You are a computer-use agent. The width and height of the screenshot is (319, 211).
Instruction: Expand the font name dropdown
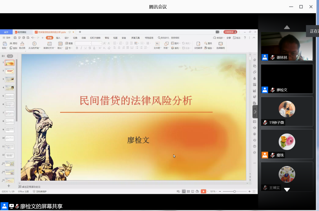[x=90, y=43]
